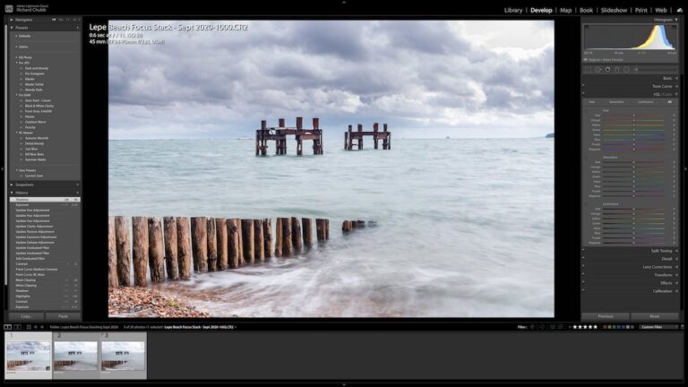The width and height of the screenshot is (688, 387).
Task: Select the Crop Overlay tool
Action: pyautogui.click(x=588, y=69)
